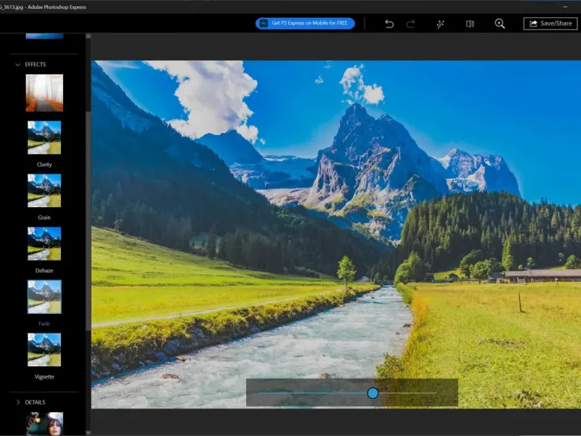Click the Grain label
The height and width of the screenshot is (436, 581).
pos(44,217)
